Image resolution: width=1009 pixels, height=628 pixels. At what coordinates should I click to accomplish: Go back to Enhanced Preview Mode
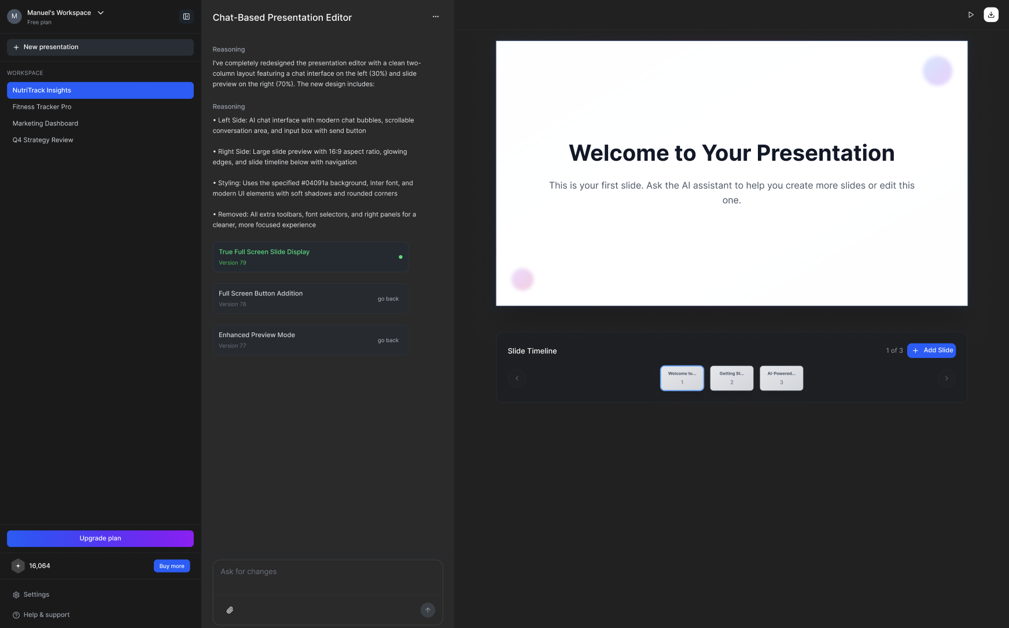pyautogui.click(x=388, y=341)
